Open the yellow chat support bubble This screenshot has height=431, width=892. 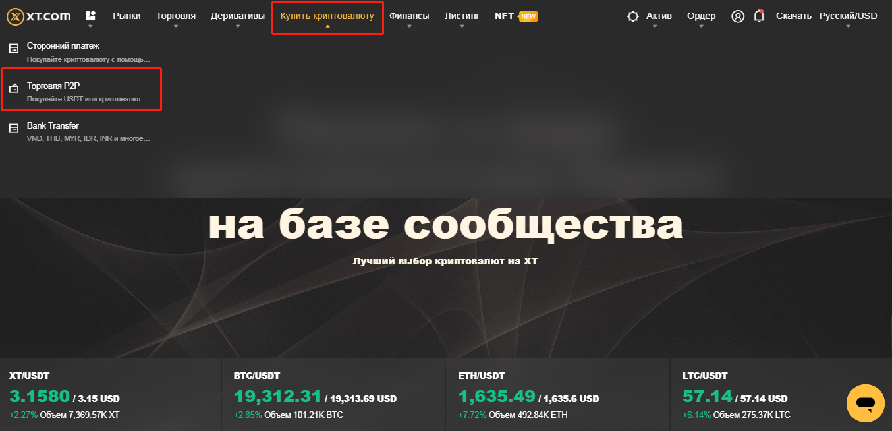point(865,403)
